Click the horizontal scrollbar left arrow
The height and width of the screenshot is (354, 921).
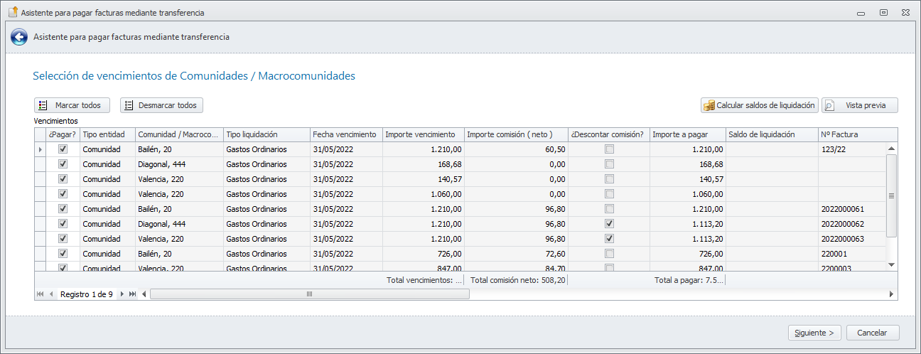point(144,294)
